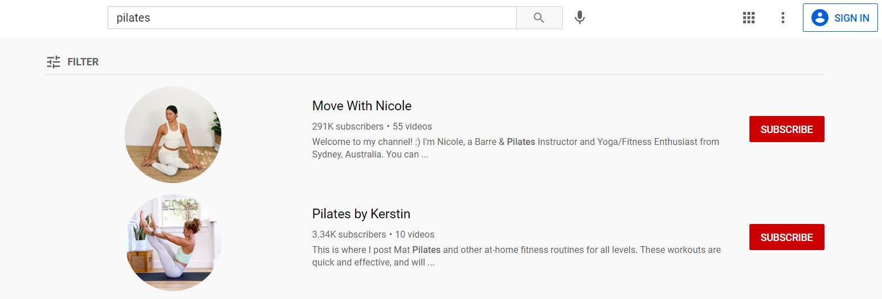Open Move With Nicole channel avatar

pyautogui.click(x=173, y=135)
